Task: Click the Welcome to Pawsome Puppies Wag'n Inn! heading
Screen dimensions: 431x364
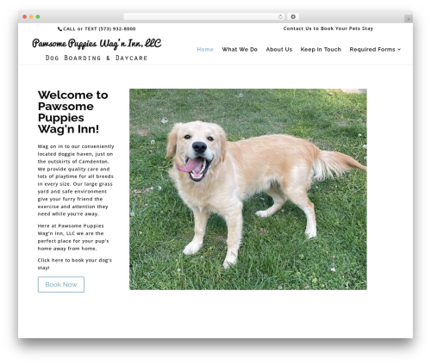Action: point(73,112)
